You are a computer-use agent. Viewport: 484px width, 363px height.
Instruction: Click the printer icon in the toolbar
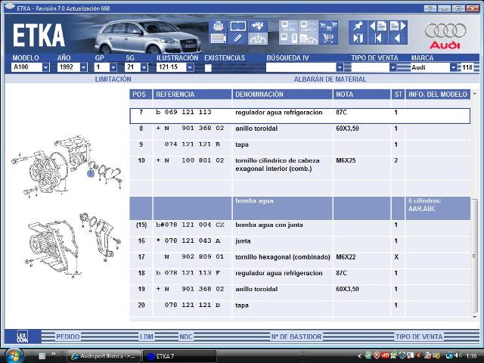[x=219, y=26]
